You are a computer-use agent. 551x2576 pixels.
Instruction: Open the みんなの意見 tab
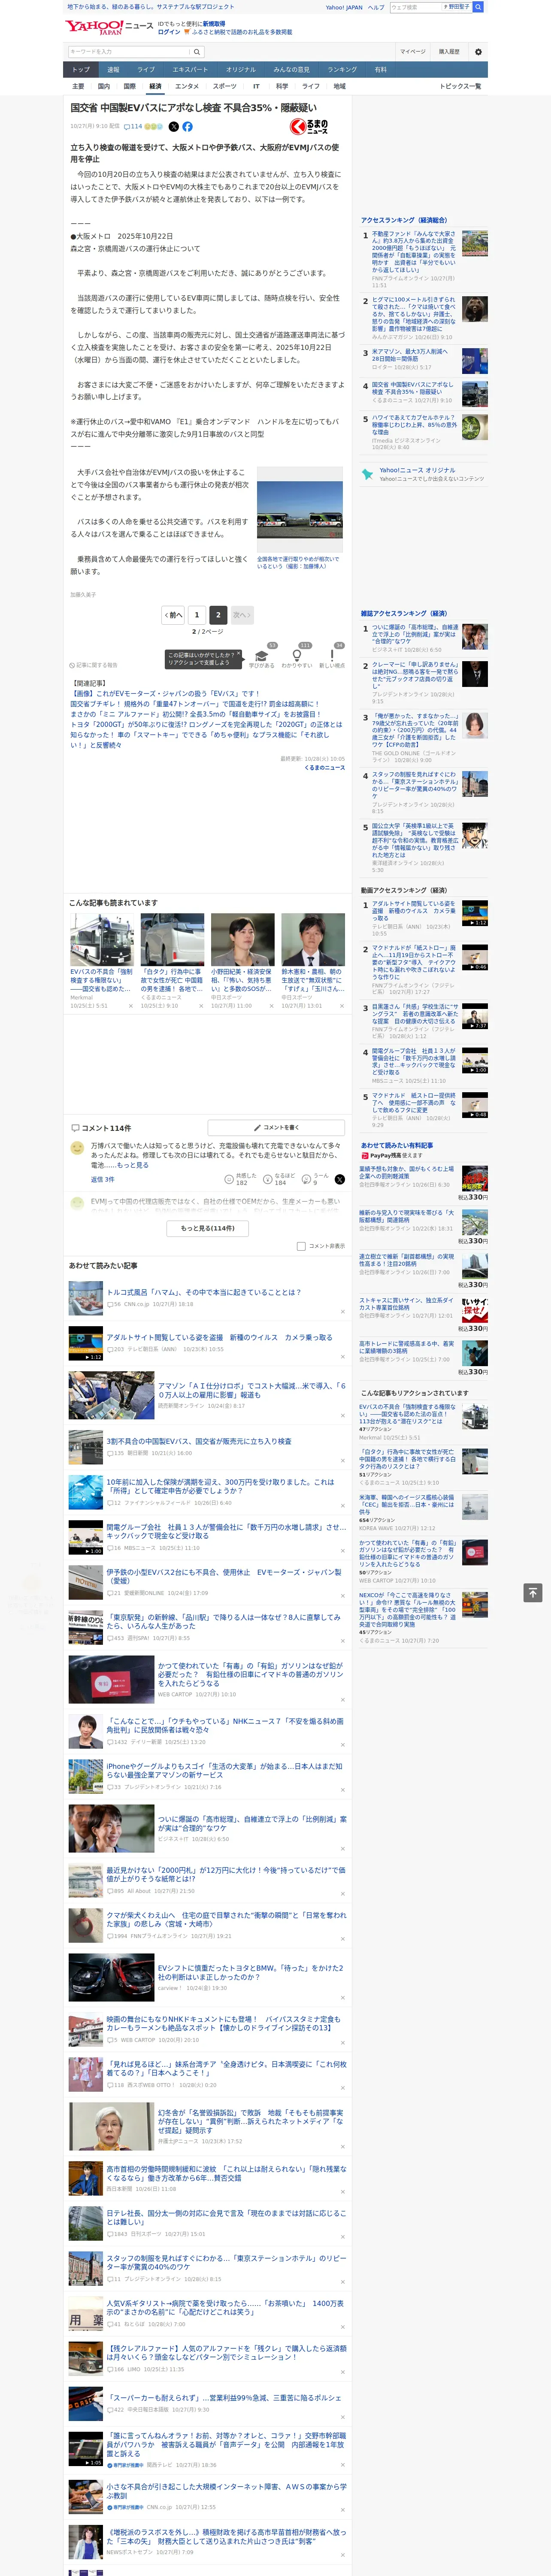[292, 70]
